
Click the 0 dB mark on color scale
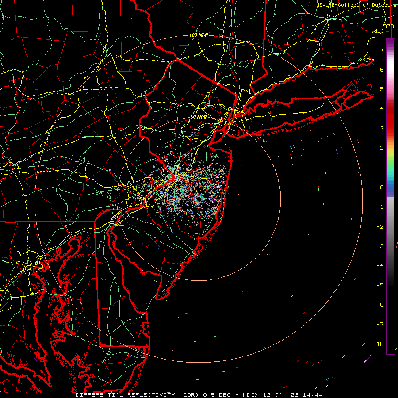pos(382,188)
